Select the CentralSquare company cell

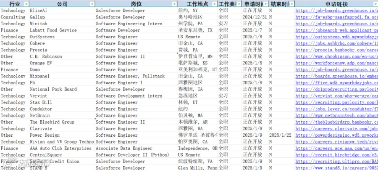[62, 155]
